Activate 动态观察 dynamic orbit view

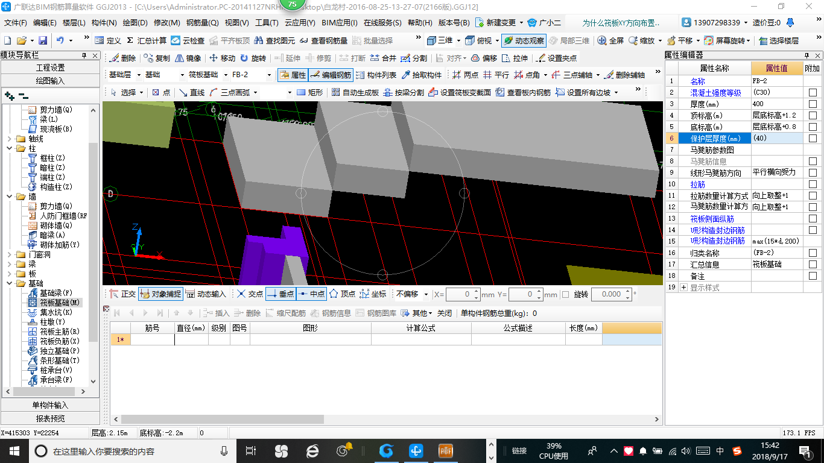tap(524, 40)
